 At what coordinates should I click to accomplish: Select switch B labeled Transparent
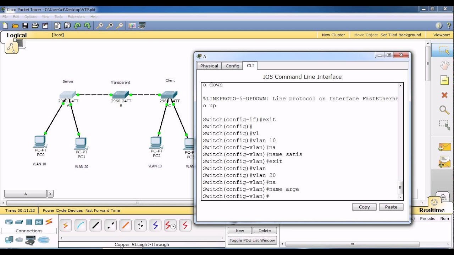coord(121,95)
